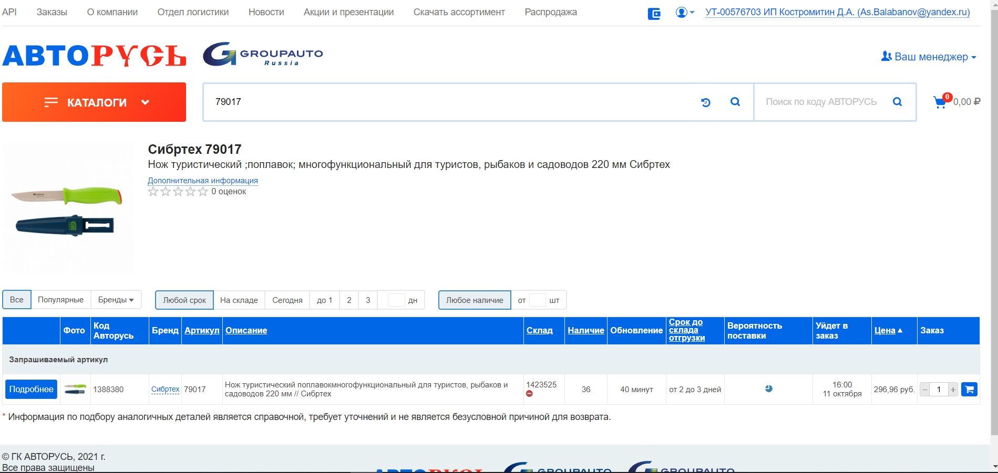Select the Сегодня delivery filter

pos(287,300)
